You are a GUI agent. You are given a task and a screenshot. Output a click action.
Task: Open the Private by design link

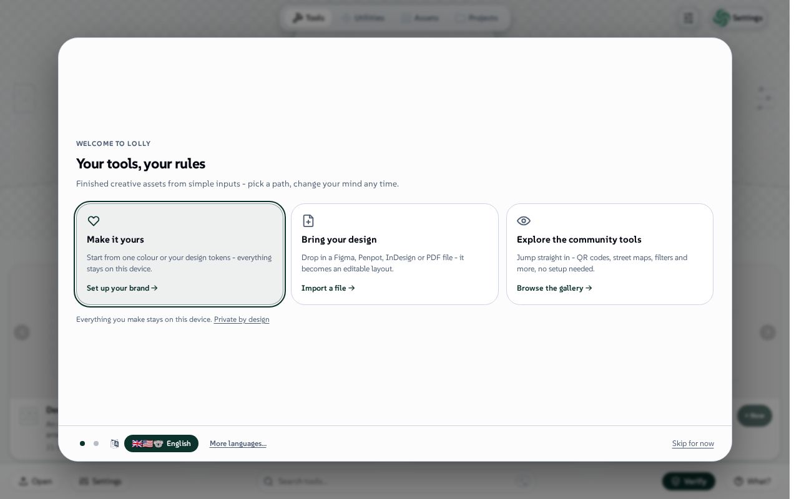tap(242, 319)
